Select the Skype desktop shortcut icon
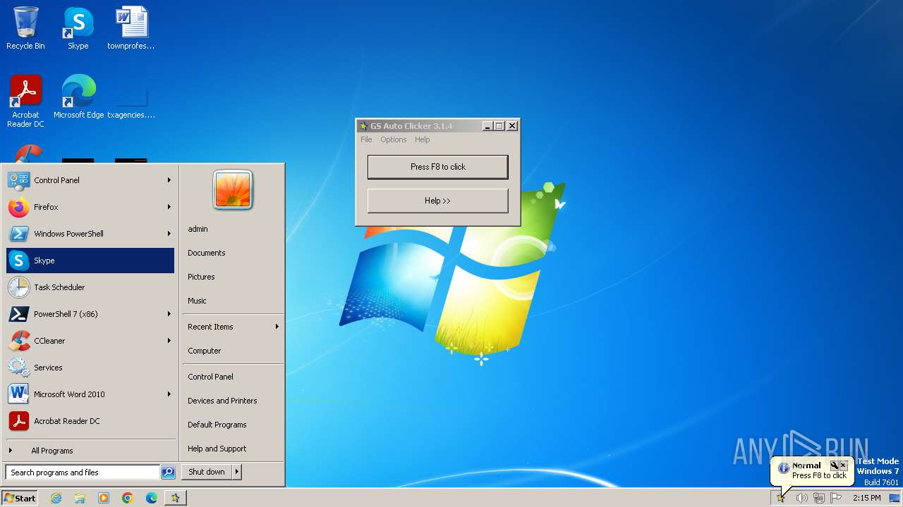 point(78,29)
